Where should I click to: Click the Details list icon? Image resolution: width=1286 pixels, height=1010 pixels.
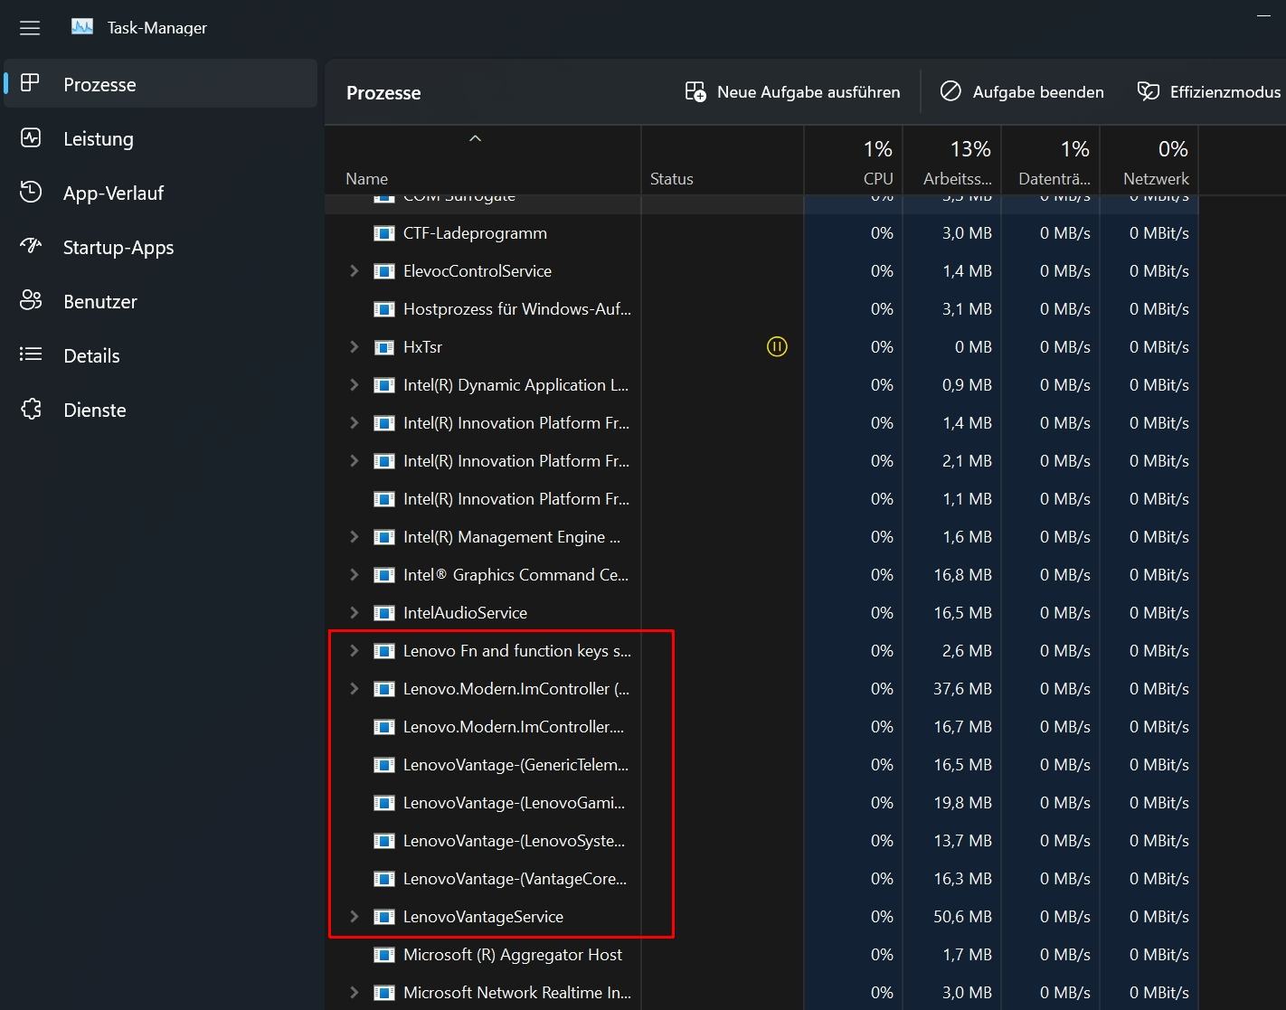31,355
